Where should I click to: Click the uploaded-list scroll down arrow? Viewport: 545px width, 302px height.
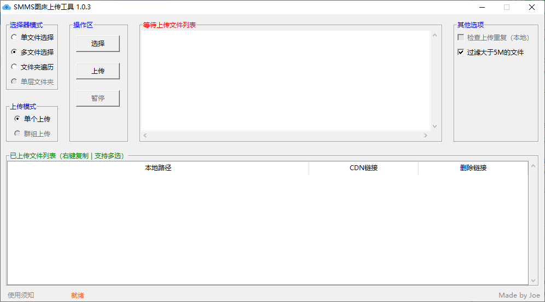[x=533, y=281]
